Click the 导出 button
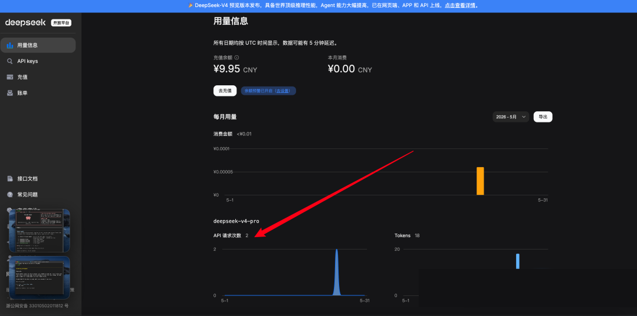 543,117
